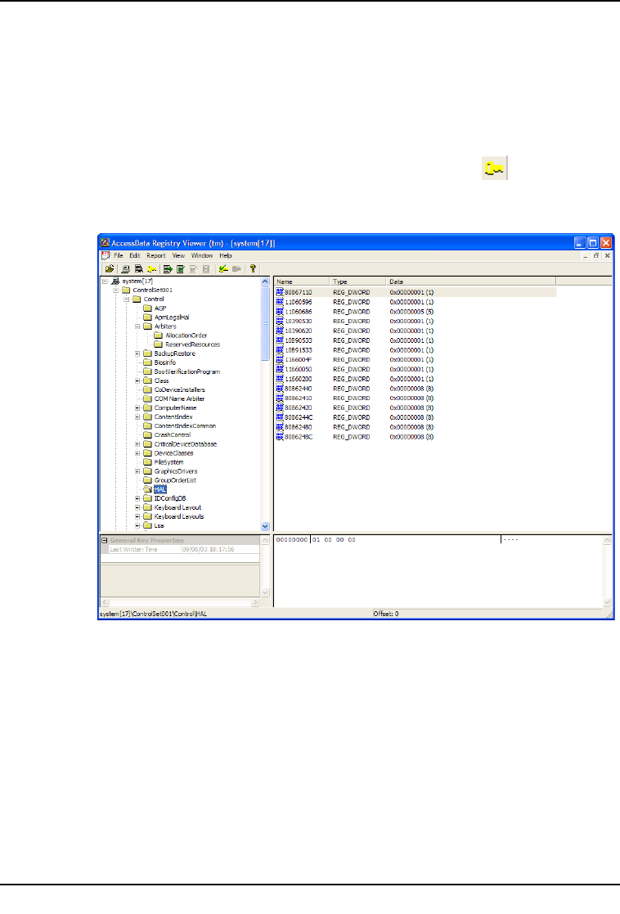Screen dimensions: 620x914
Task: Click the green arrow Add to Report icon
Action: click(168, 268)
